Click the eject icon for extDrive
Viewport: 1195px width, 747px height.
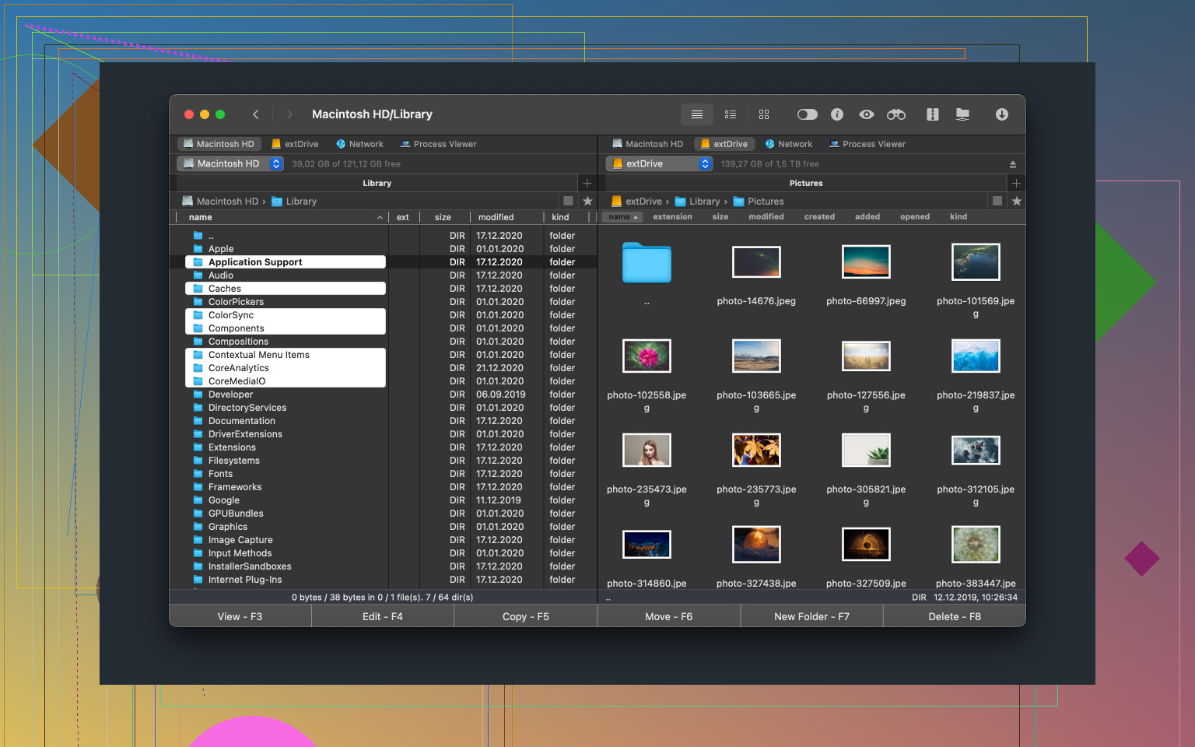1013,164
